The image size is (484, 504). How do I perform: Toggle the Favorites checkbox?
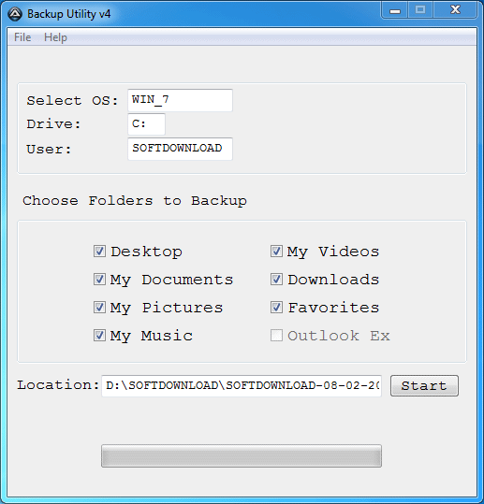pos(276,308)
